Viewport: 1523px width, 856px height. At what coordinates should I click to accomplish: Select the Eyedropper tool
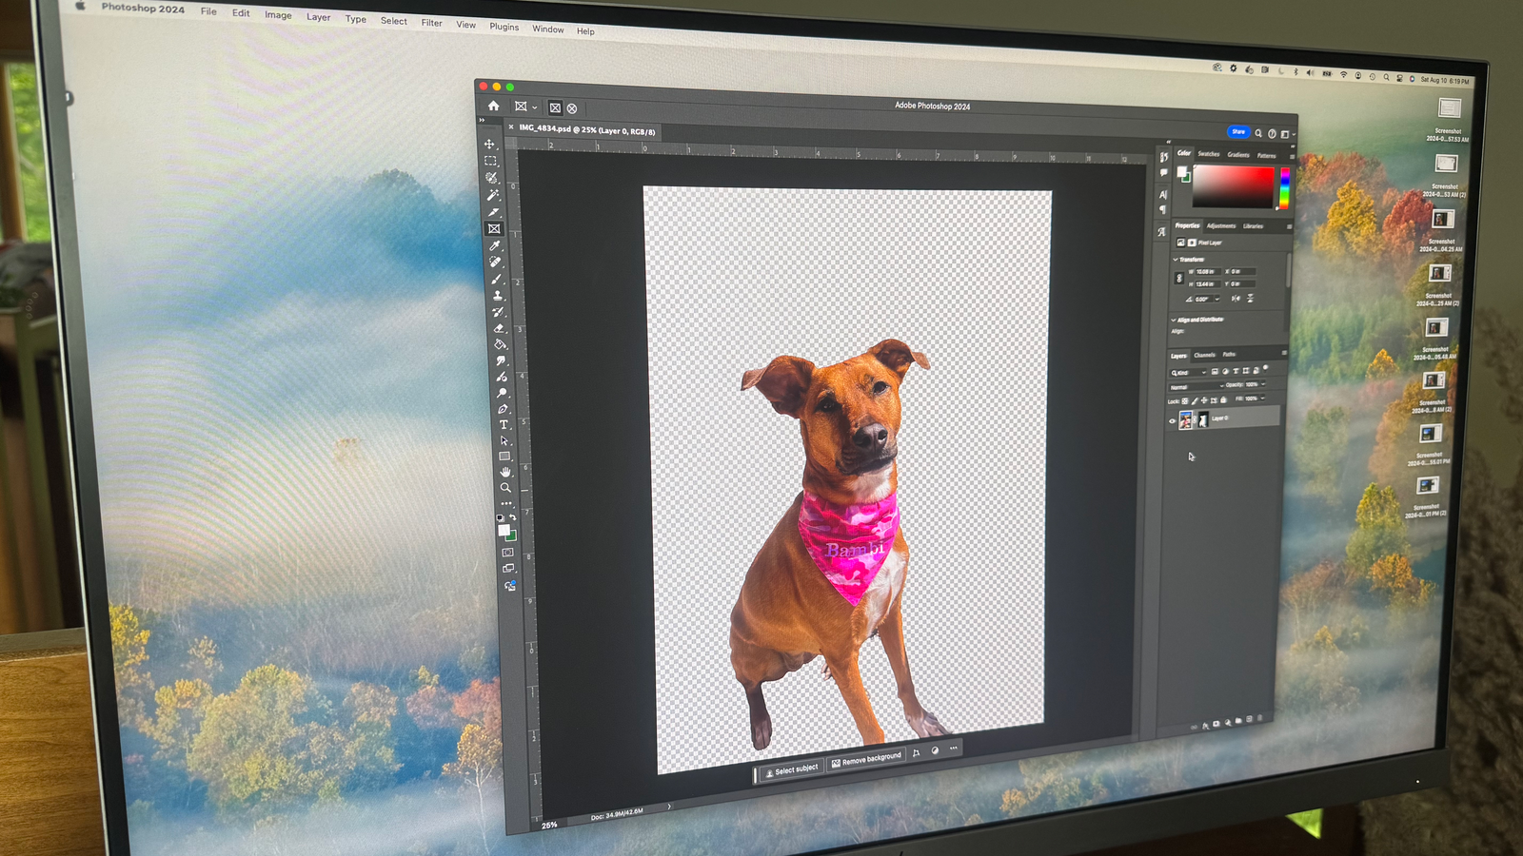pos(495,245)
